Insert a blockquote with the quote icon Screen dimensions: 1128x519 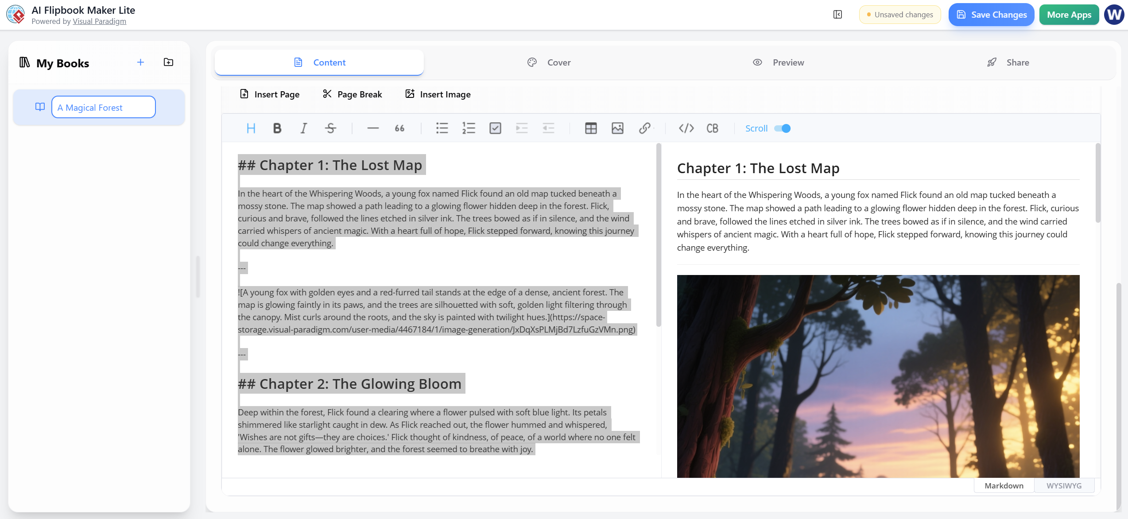[399, 128]
